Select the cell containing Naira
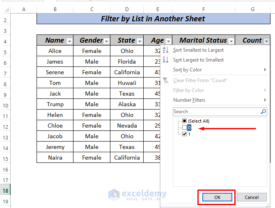Image resolution: width=275 pixels, height=208 pixels. click(55, 158)
